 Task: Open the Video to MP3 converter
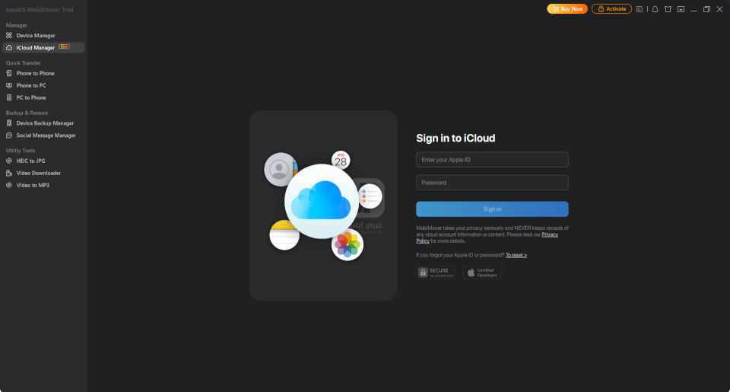33,185
